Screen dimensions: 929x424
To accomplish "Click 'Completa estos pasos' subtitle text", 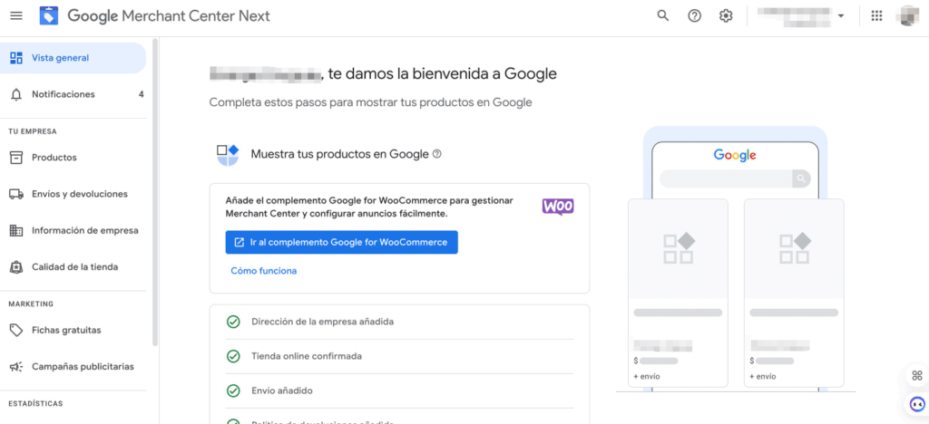I will [x=370, y=102].
